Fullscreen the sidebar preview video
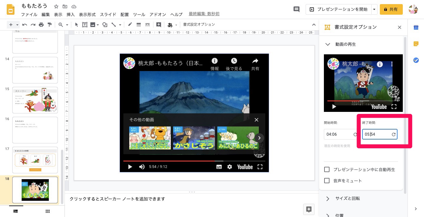424x217 pixels. [x=394, y=107]
